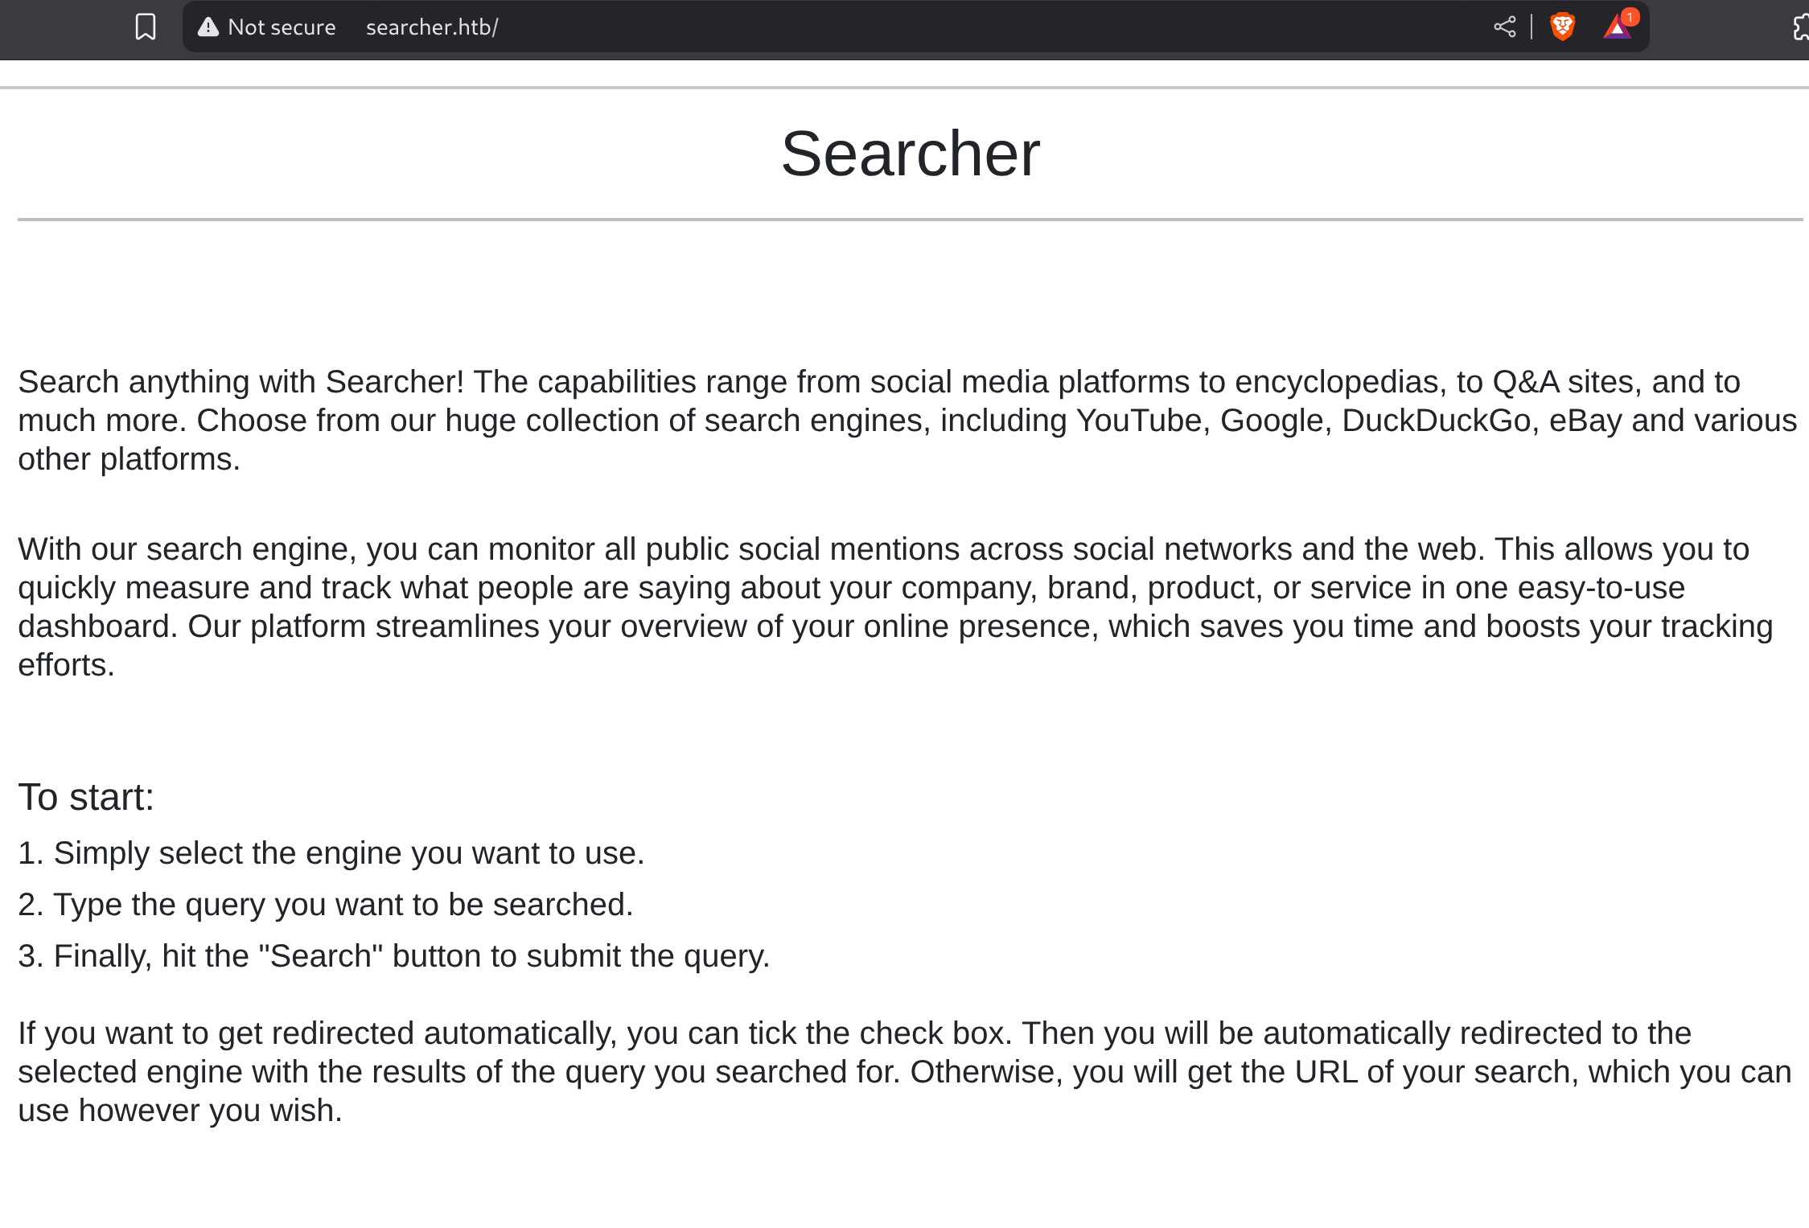Select the searcher.htb/ URL text
Screen dimensions: 1809x1228
click(x=432, y=27)
